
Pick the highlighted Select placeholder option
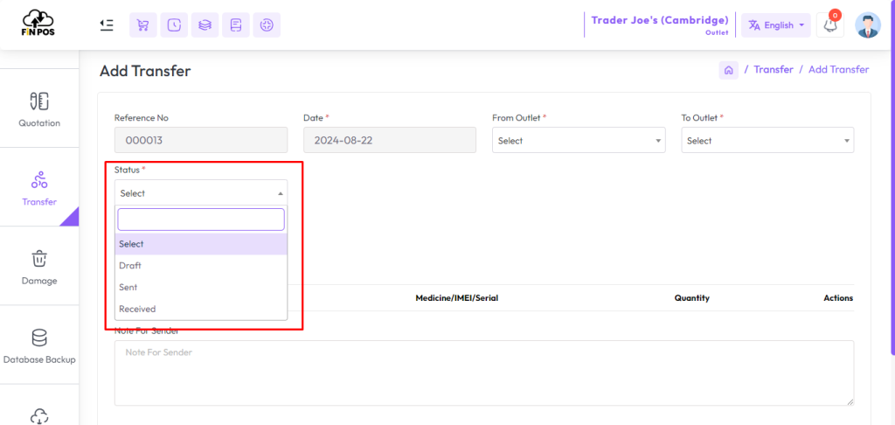point(201,244)
